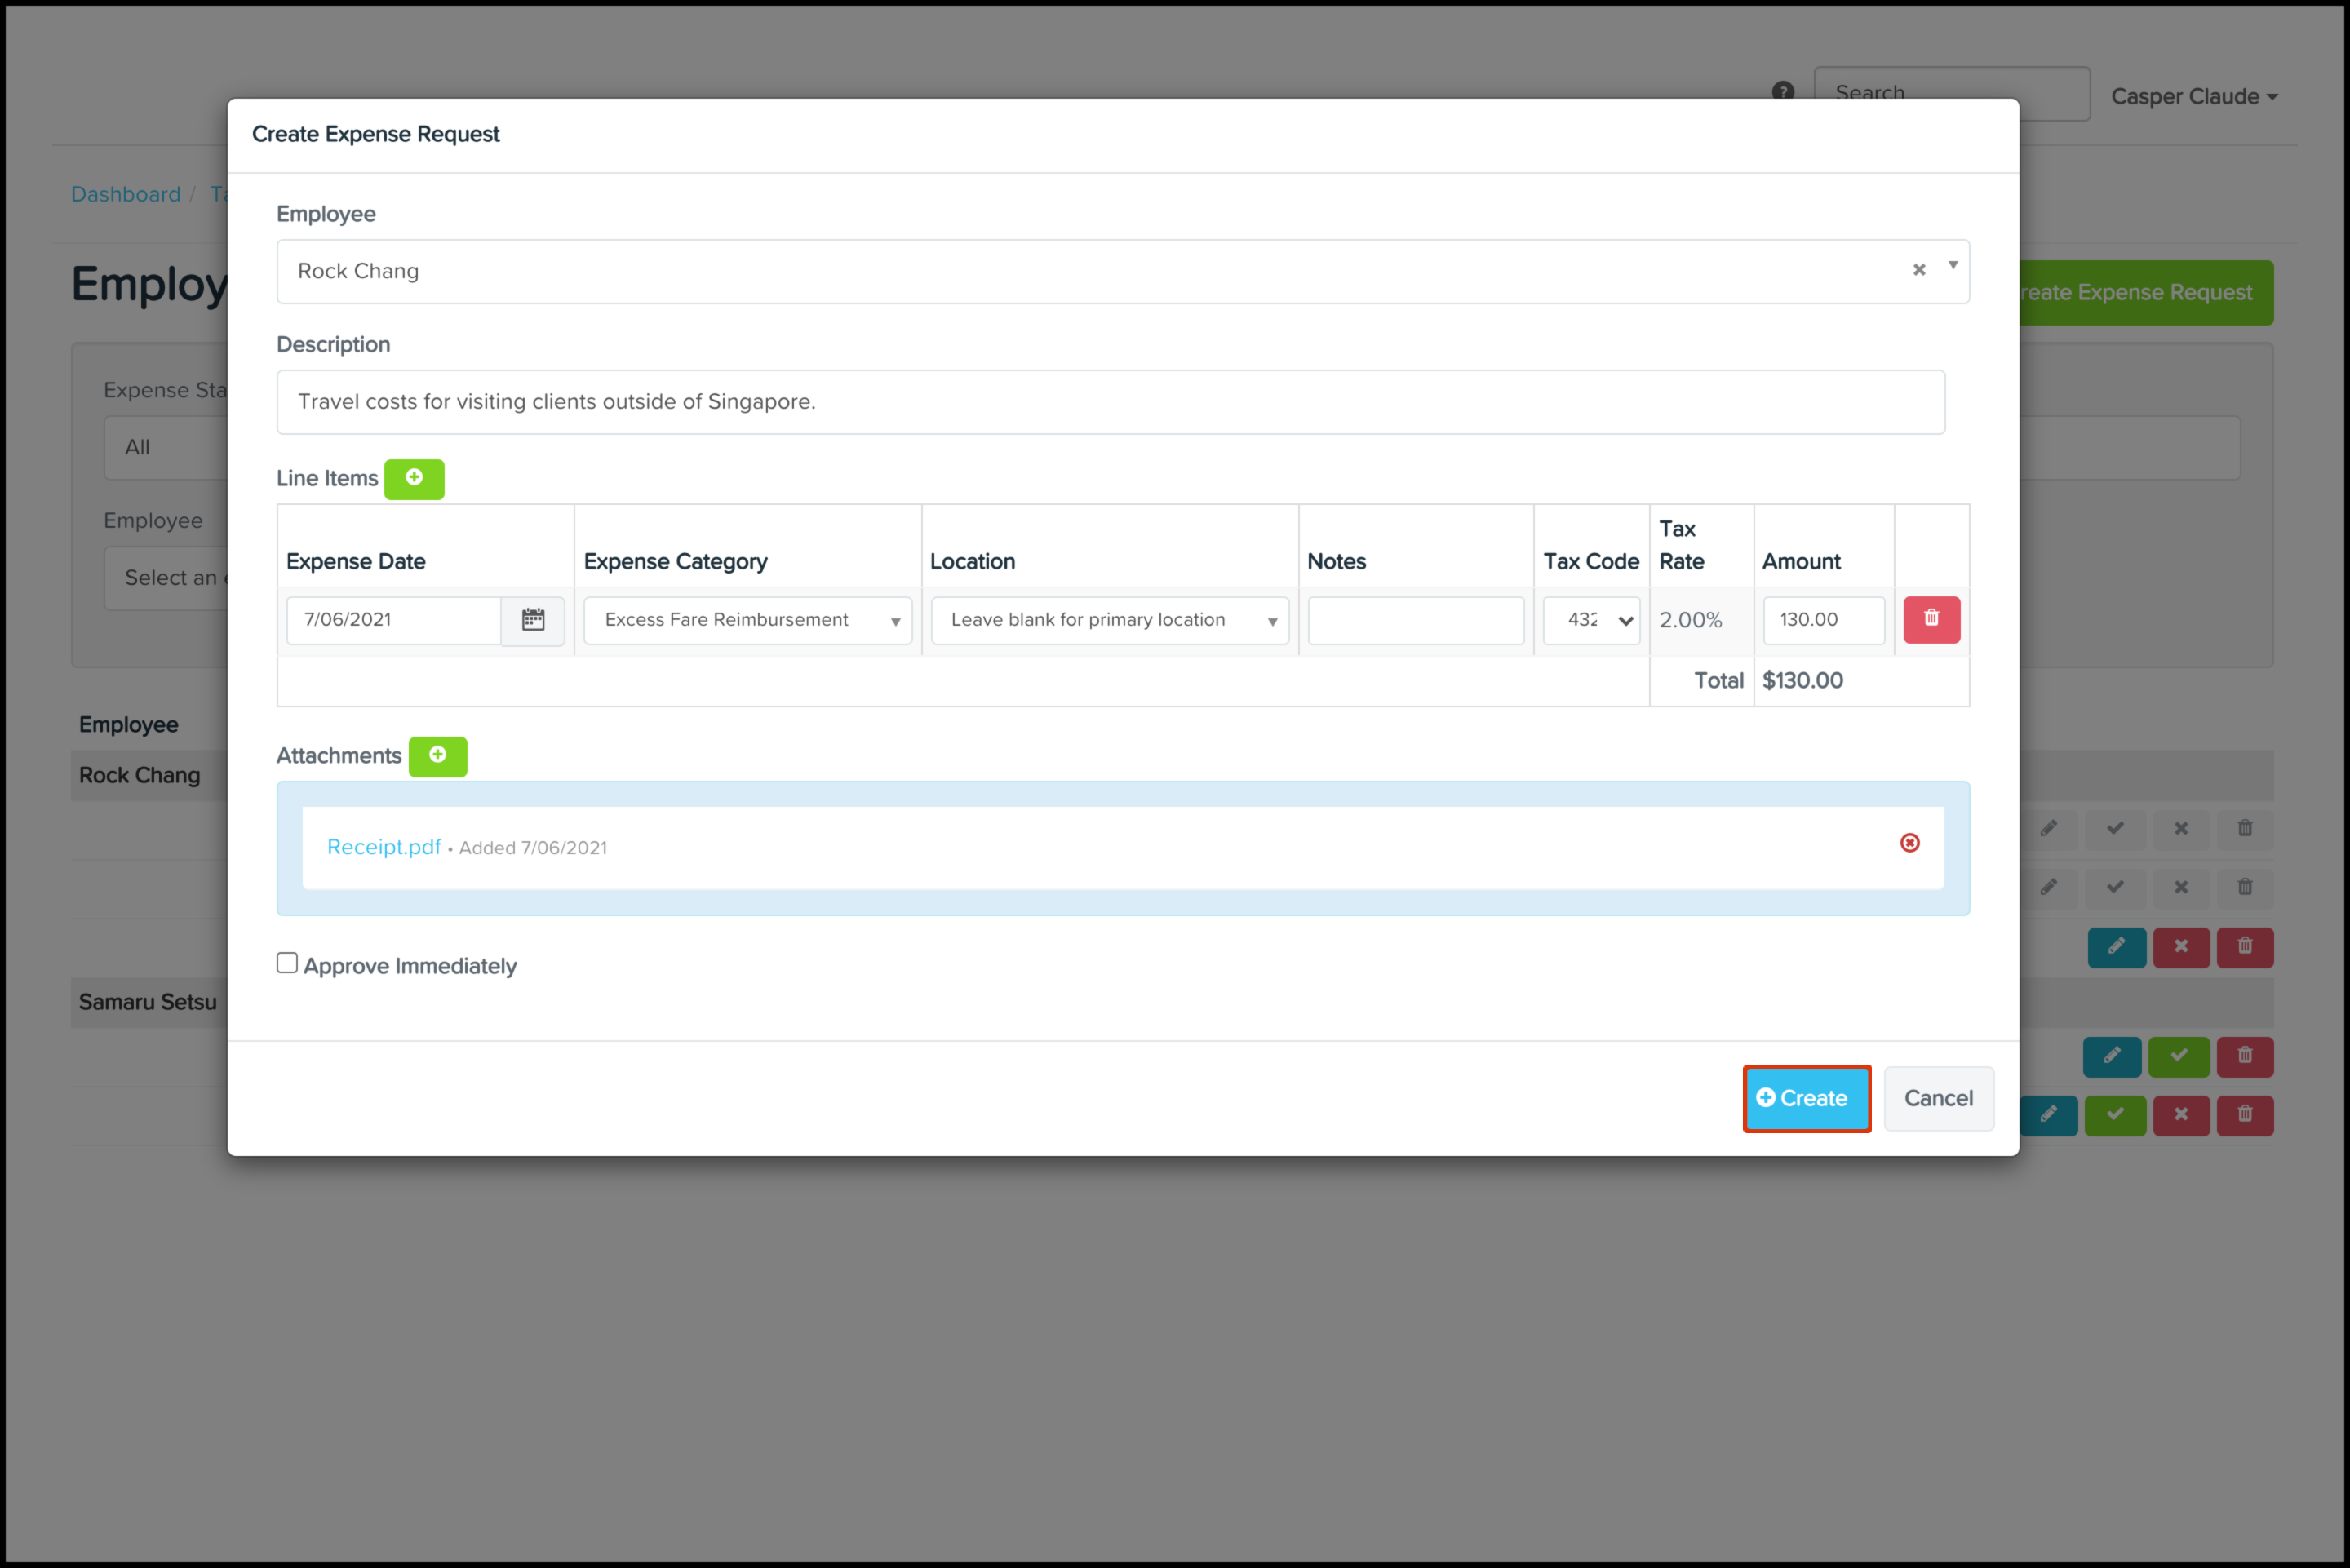Click the Amount field showing 130.00
The height and width of the screenshot is (1568, 2350).
pos(1822,620)
